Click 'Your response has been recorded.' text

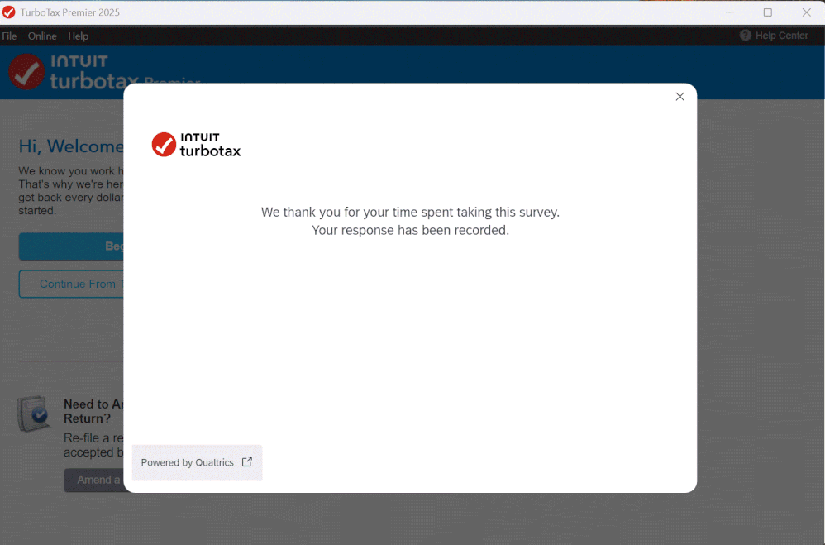tap(410, 230)
